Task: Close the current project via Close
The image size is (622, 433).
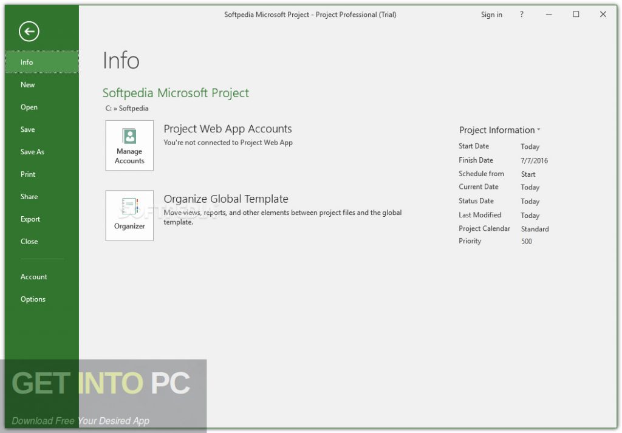Action: pos(42,242)
